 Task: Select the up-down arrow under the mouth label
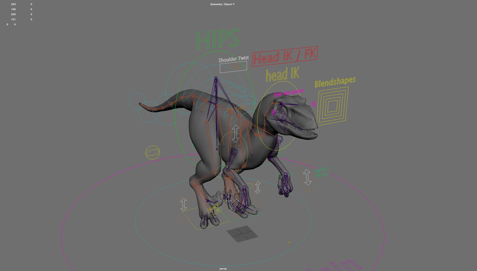[235, 133]
